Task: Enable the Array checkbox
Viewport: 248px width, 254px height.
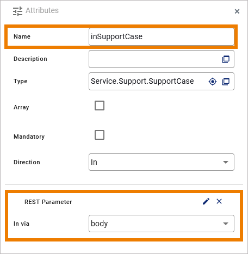Action: coord(100,106)
